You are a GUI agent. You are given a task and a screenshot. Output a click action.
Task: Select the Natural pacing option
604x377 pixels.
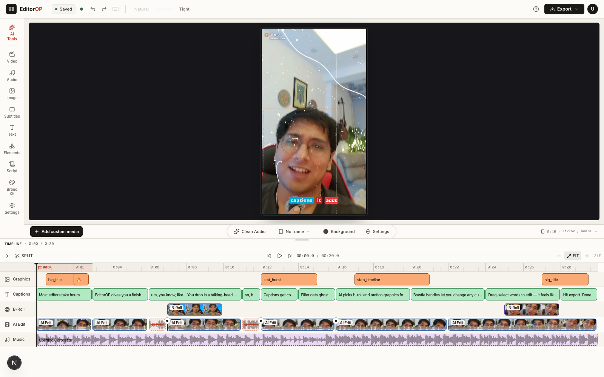(x=142, y=9)
